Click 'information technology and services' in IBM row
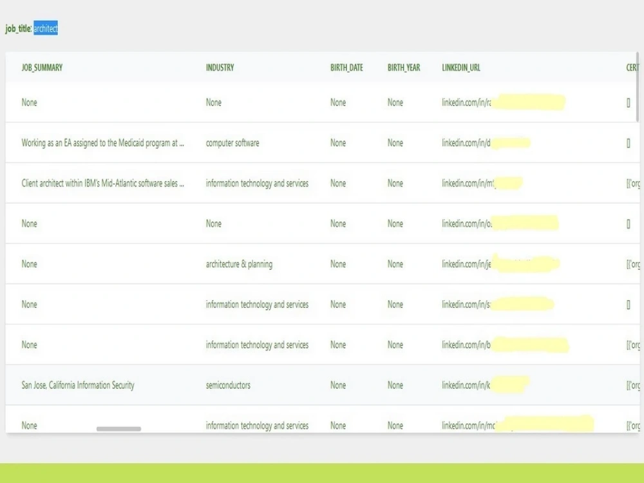 (x=257, y=183)
